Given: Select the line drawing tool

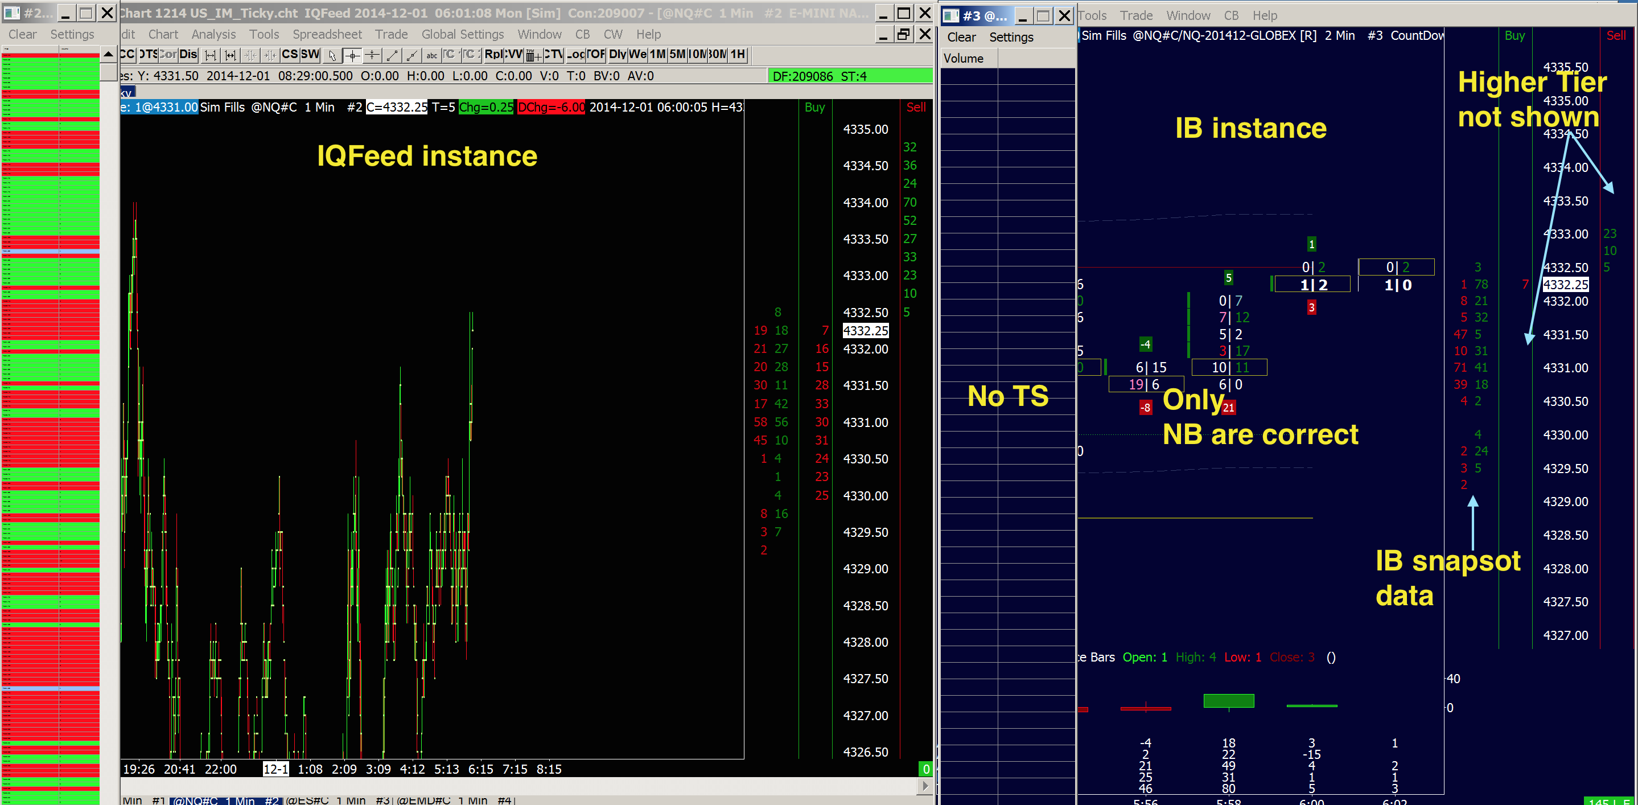Looking at the screenshot, I should click(392, 55).
